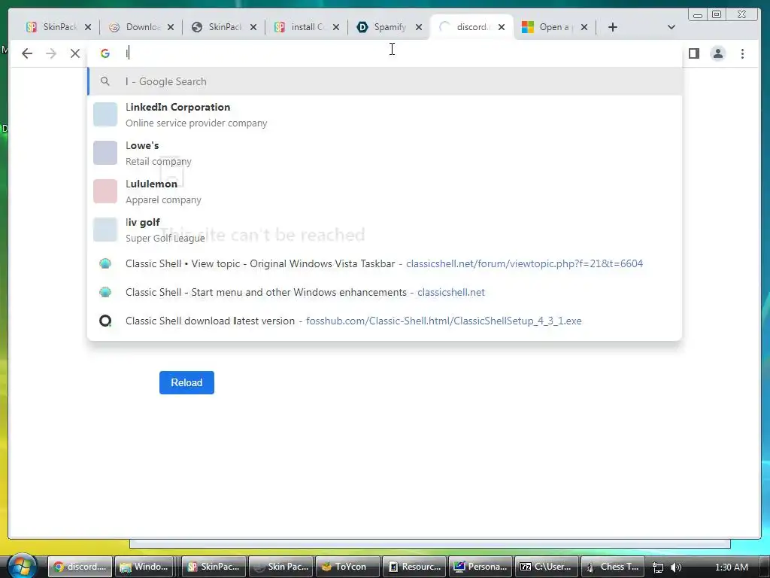770x578 pixels.
Task: Click the volume speaker tray icon
Action: 676,567
